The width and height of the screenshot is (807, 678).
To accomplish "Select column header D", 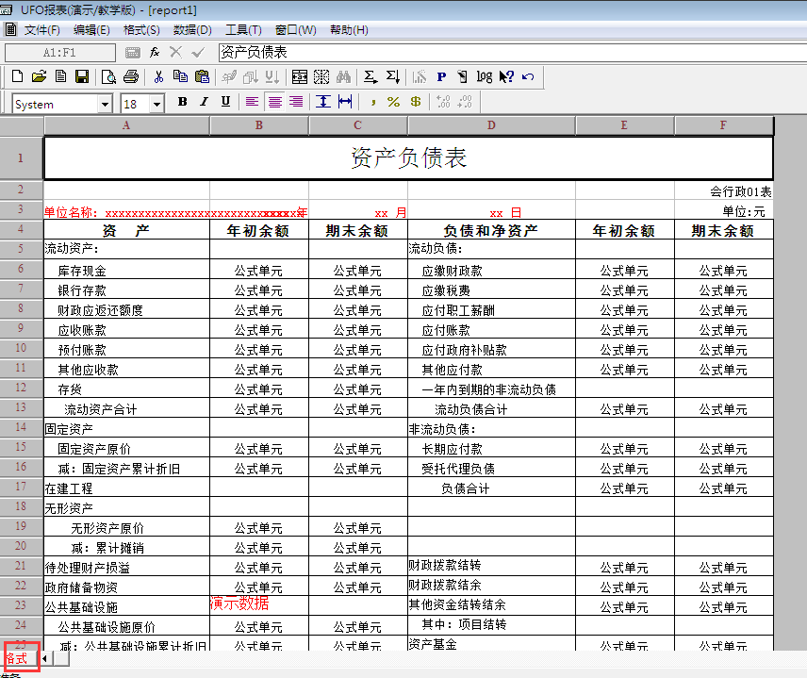I will point(491,124).
